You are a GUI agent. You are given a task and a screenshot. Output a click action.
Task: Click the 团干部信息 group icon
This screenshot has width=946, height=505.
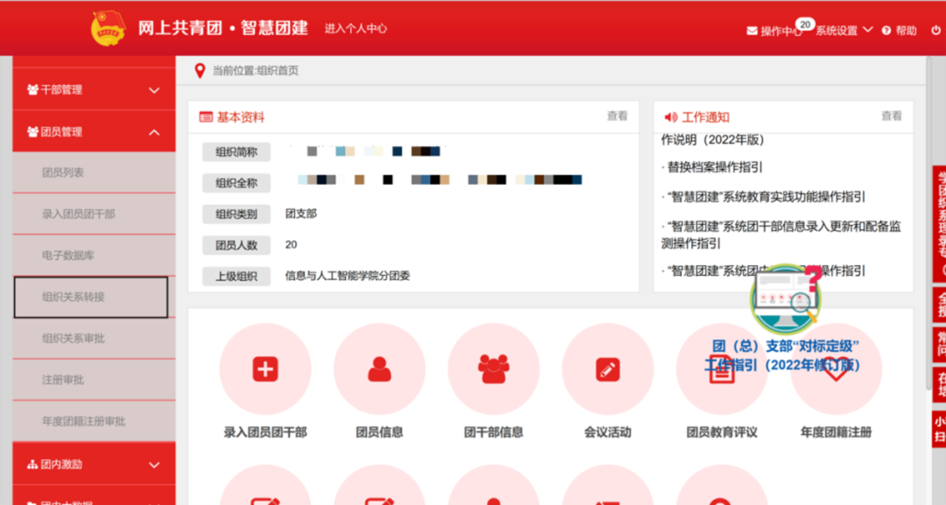point(493,369)
